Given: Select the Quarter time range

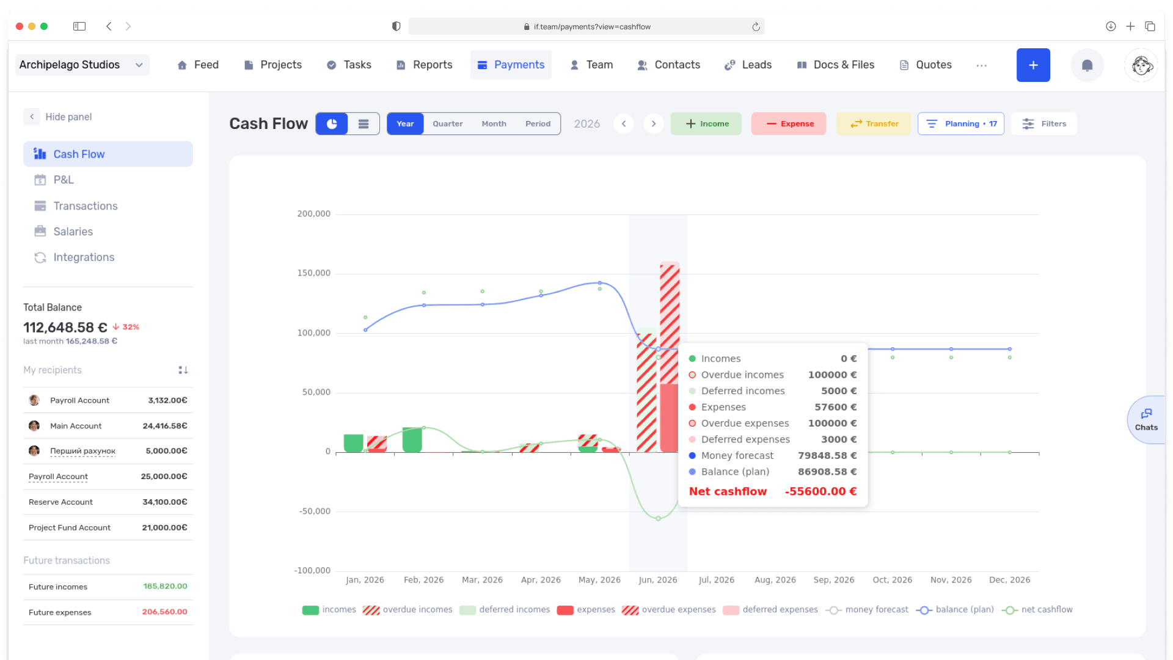Looking at the screenshot, I should click(448, 123).
